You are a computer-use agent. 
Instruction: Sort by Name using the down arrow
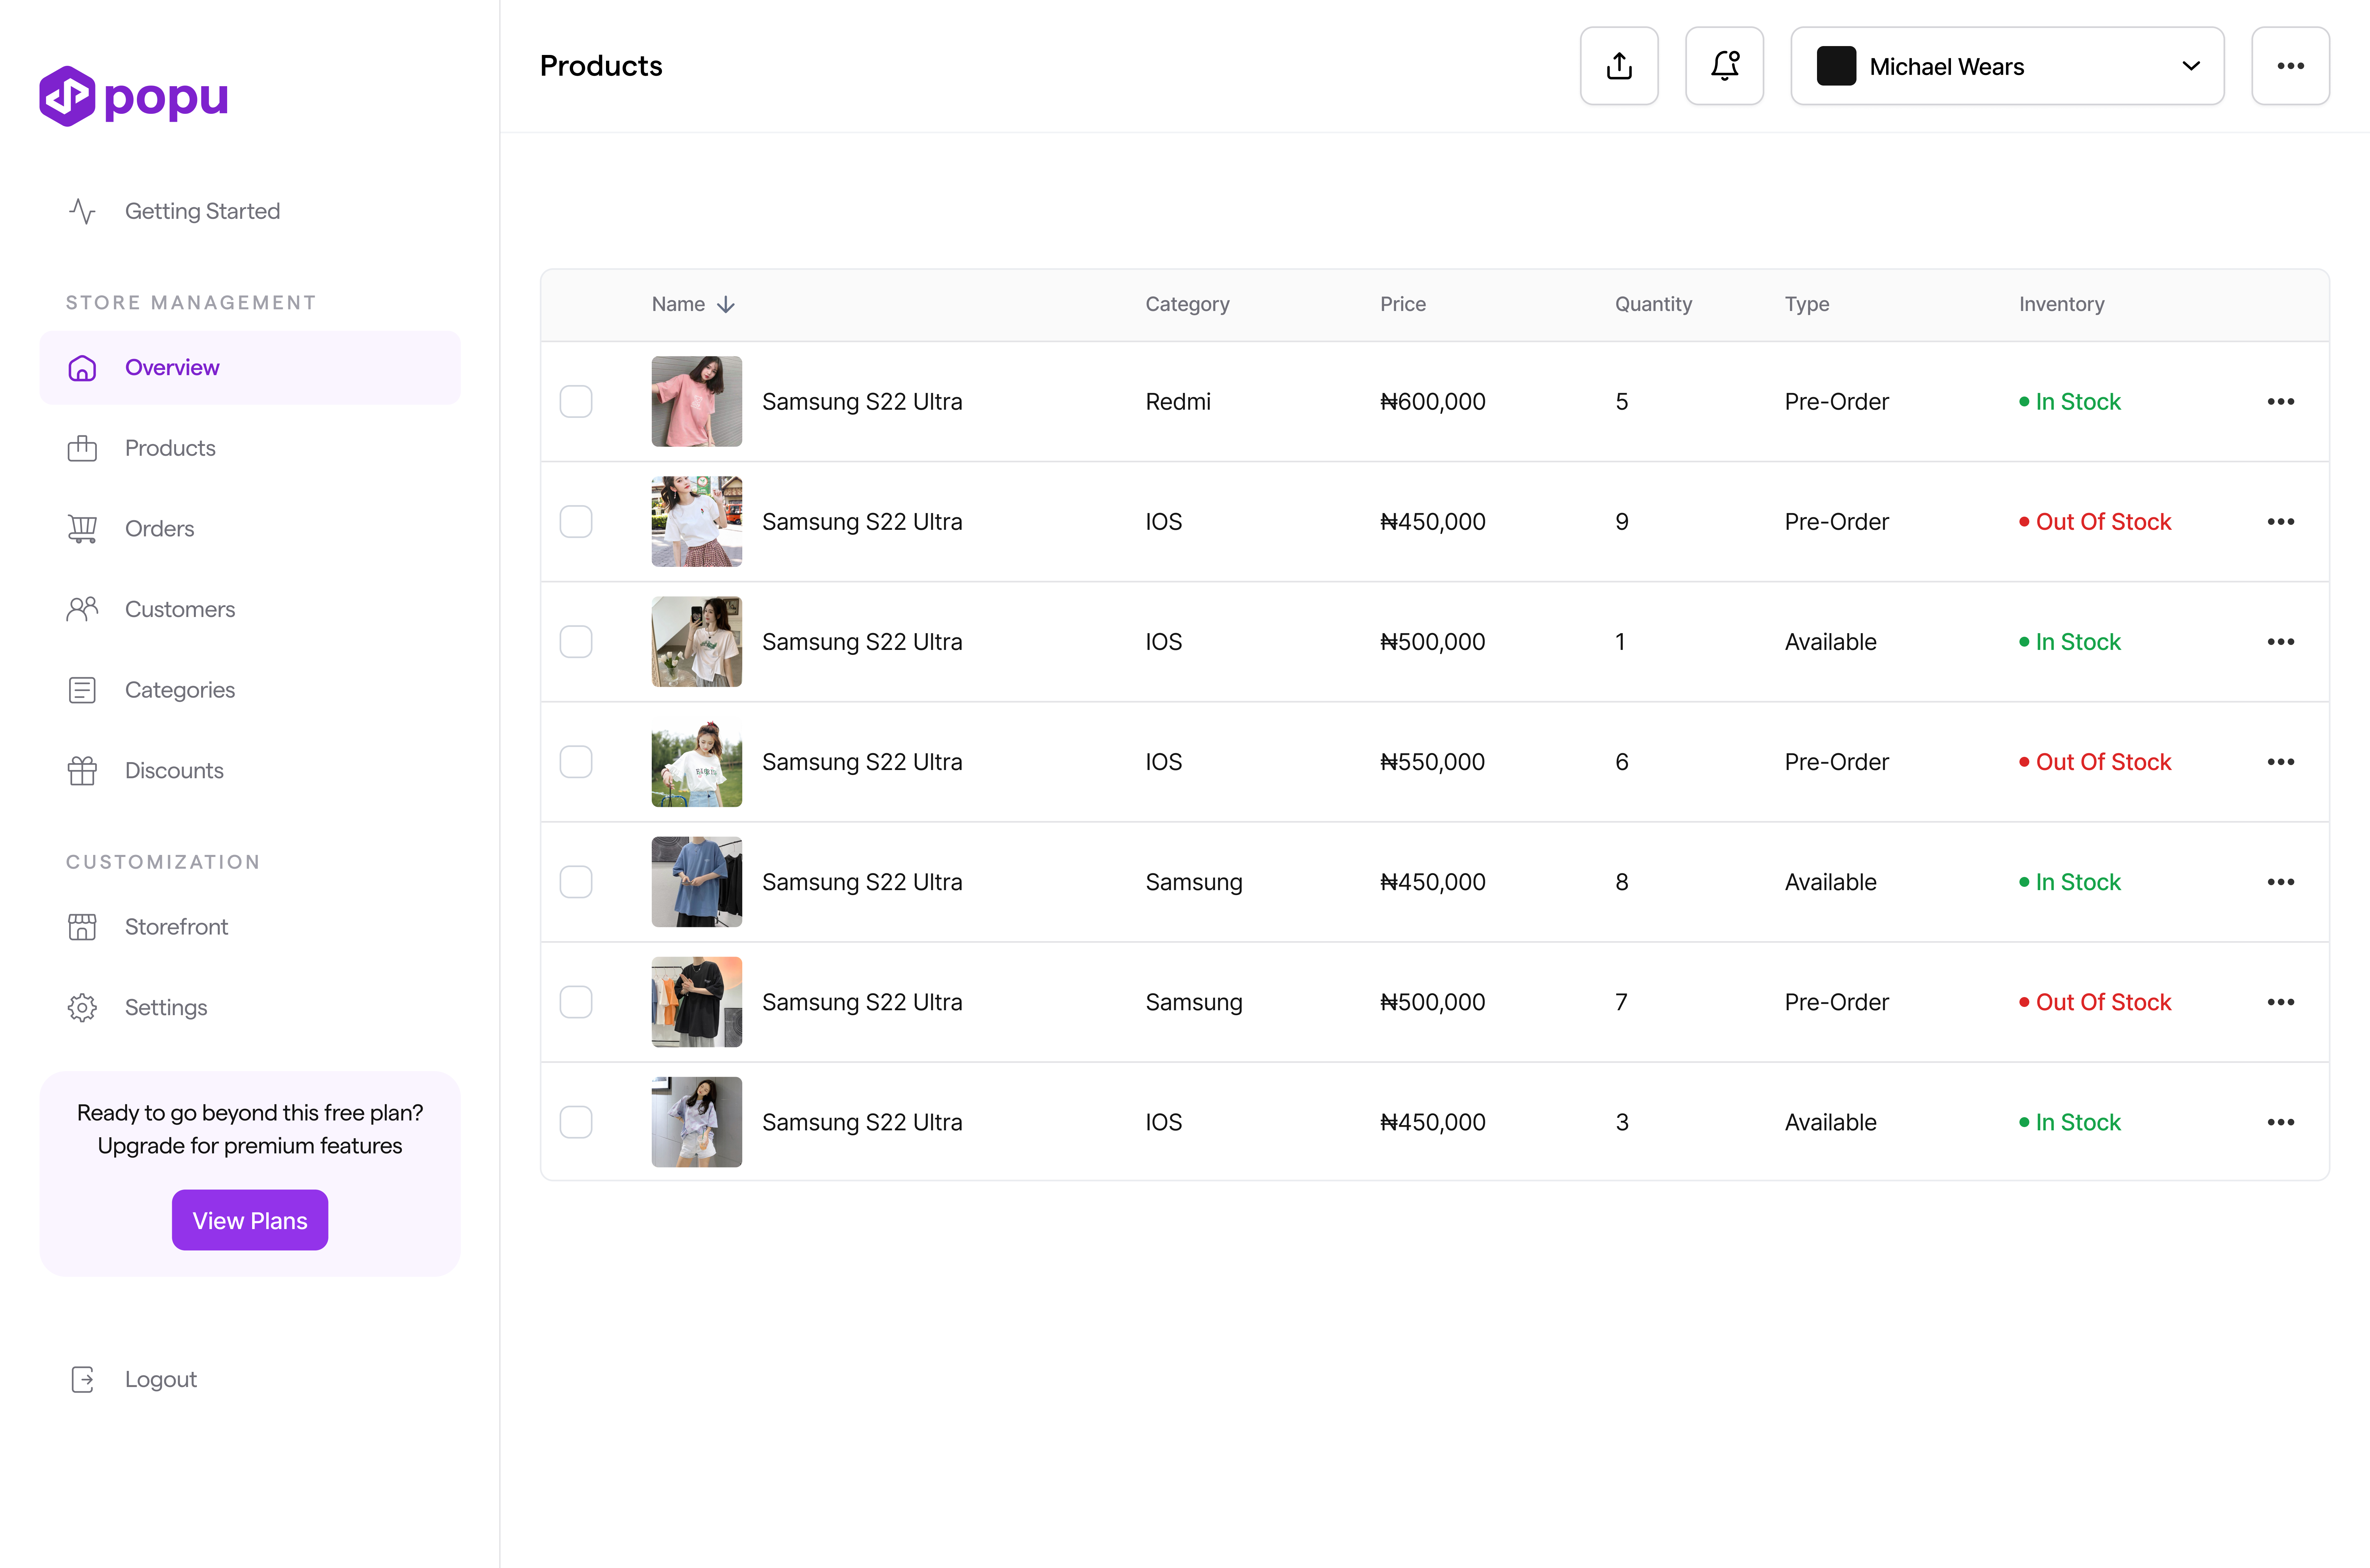pos(726,304)
